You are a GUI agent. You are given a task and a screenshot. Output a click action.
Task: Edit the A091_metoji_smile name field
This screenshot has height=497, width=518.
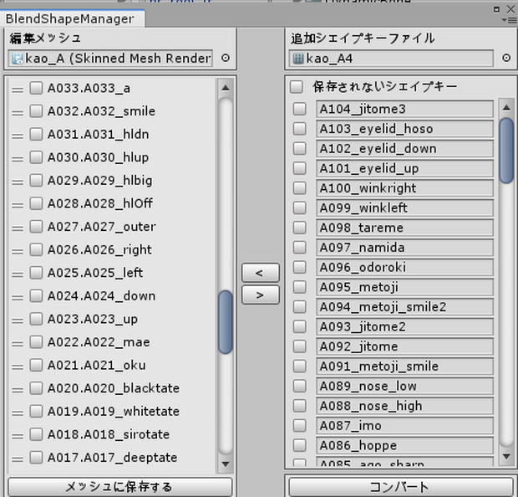click(x=404, y=366)
